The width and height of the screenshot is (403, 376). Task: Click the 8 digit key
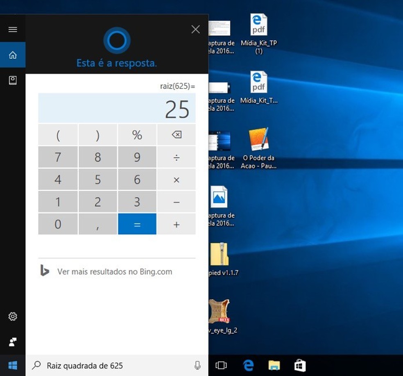click(x=97, y=157)
